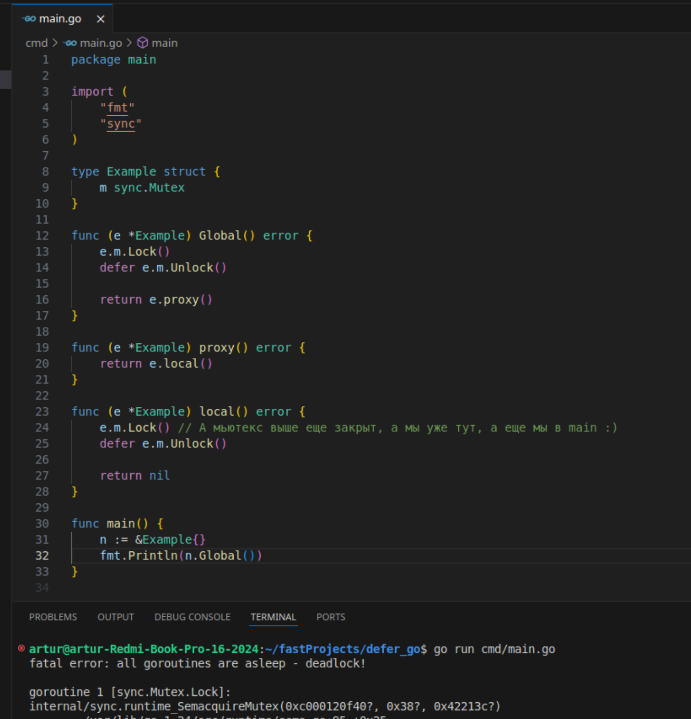The width and height of the screenshot is (691, 719).
Task: Click the "func main() {" declaration line
Action: [x=117, y=524]
